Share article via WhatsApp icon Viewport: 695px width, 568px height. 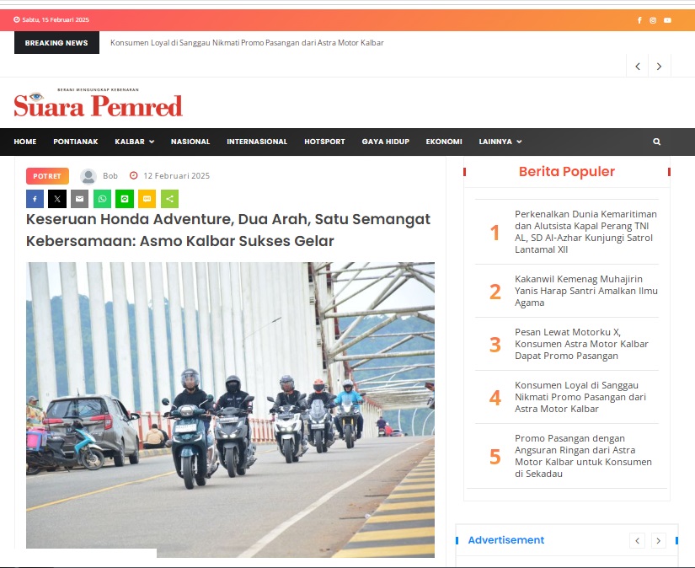[x=103, y=199]
